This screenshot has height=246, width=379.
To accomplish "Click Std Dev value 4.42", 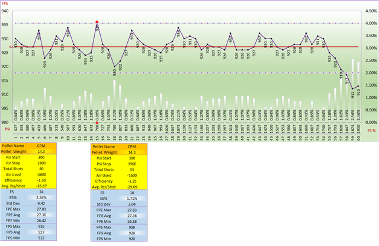I will tap(41, 203).
